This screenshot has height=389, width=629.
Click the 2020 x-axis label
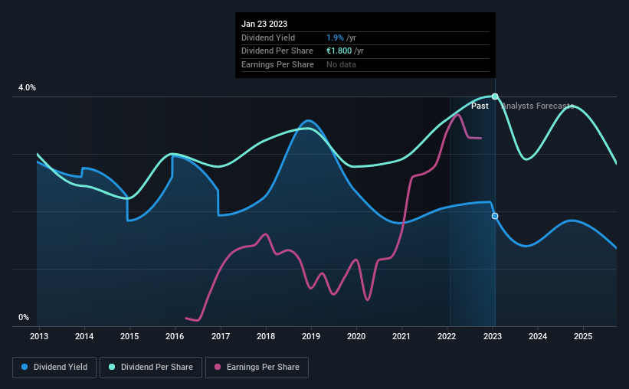click(356, 336)
